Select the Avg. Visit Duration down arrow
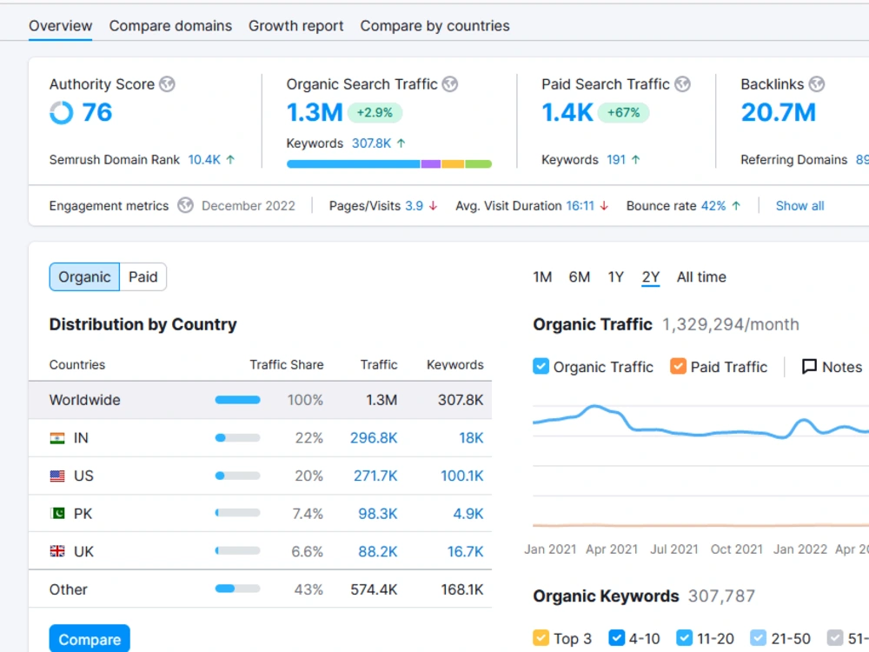Screen dimensions: 869x652 [604, 206]
